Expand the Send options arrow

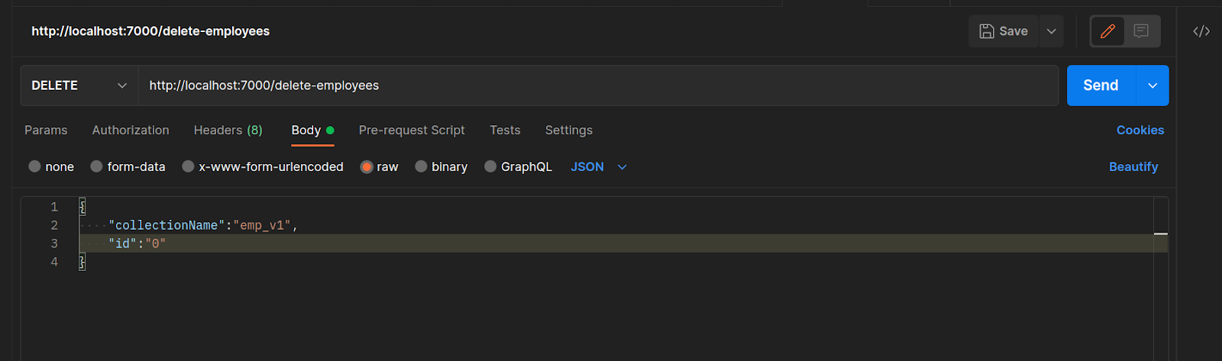[x=1152, y=85]
